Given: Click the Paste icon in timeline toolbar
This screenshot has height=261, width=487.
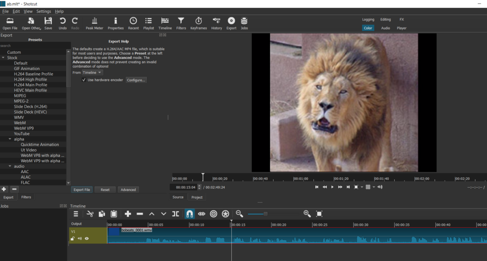Looking at the screenshot, I should click(x=114, y=213).
